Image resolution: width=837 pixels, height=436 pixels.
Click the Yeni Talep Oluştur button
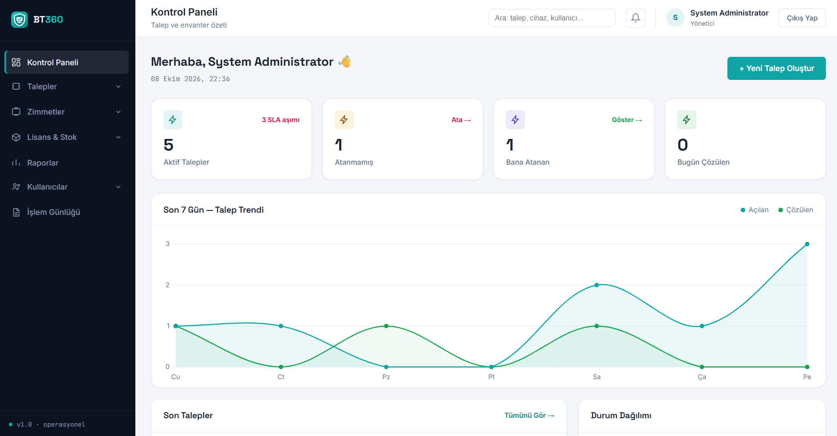pyautogui.click(x=777, y=68)
